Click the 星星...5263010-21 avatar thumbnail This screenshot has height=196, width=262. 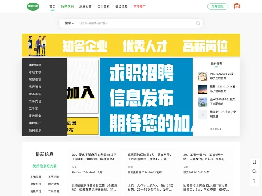pyautogui.click(x=203, y=89)
